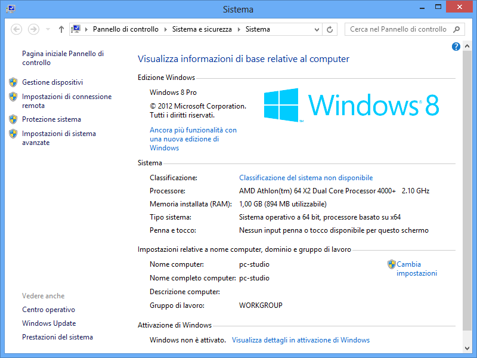Click the shield icon beside Cambia impostazioni
This screenshot has width=477, height=358.
tap(392, 264)
